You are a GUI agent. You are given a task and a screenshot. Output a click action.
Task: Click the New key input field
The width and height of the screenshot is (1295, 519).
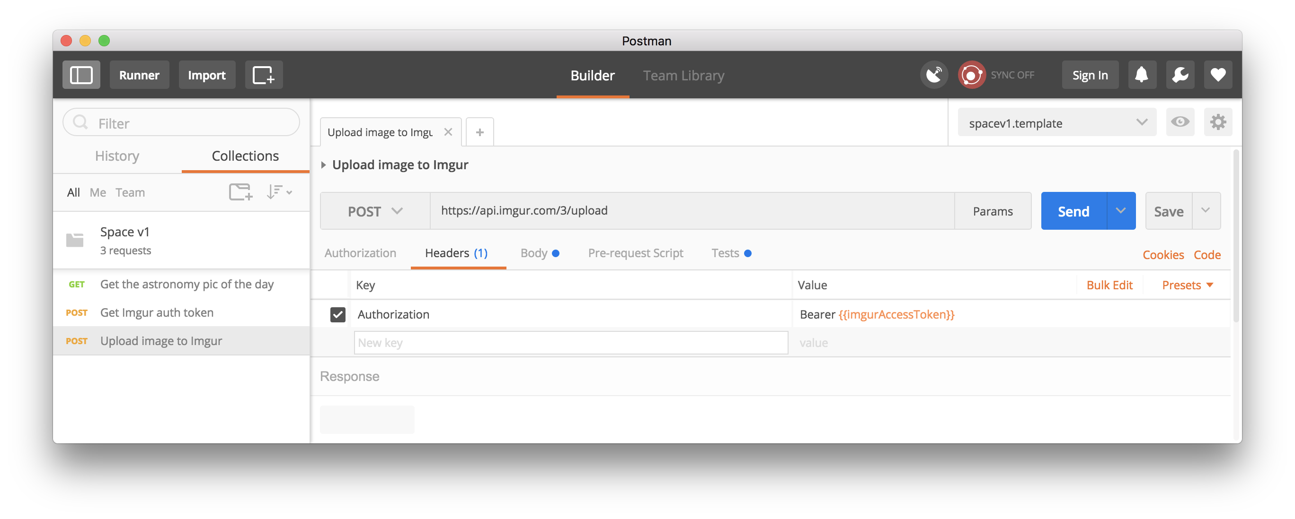pyautogui.click(x=570, y=343)
